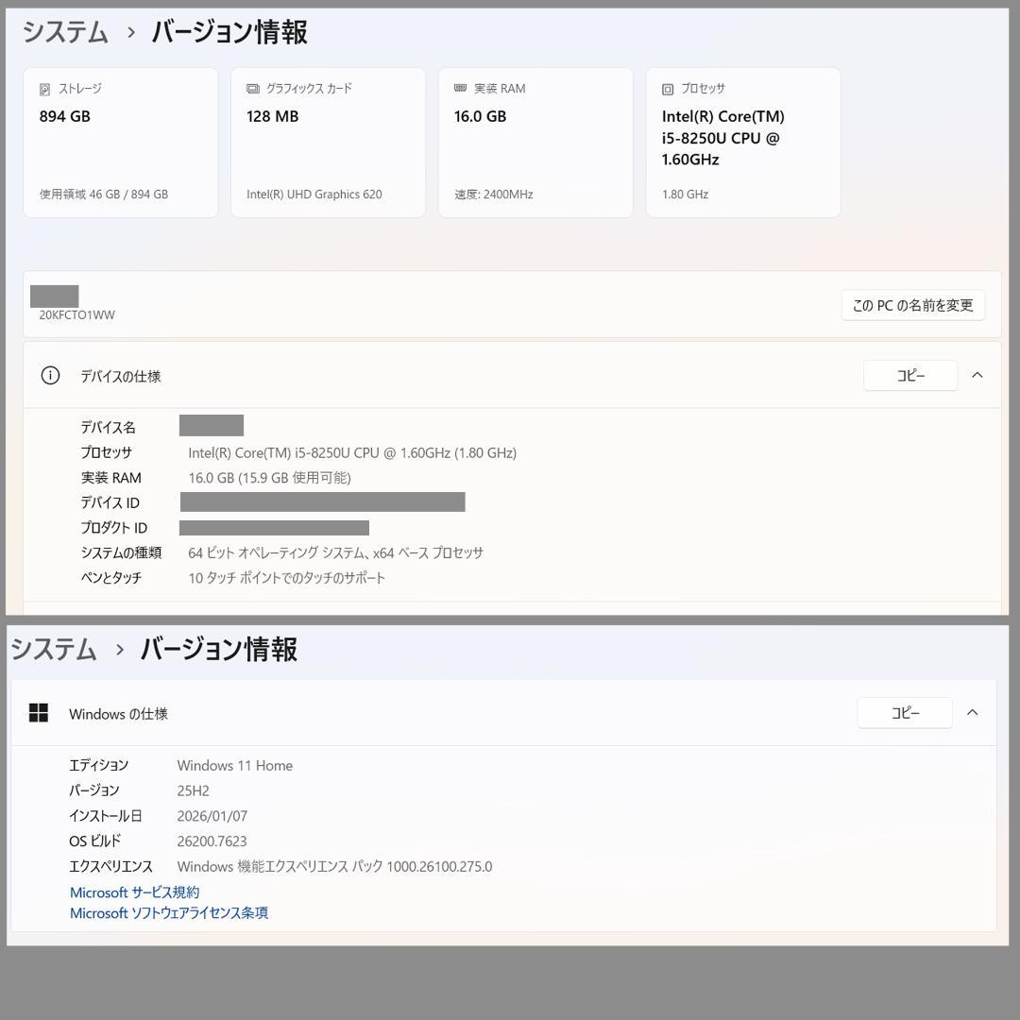Click この PC の名前を変更 button
The width and height of the screenshot is (1020, 1020).
[912, 304]
